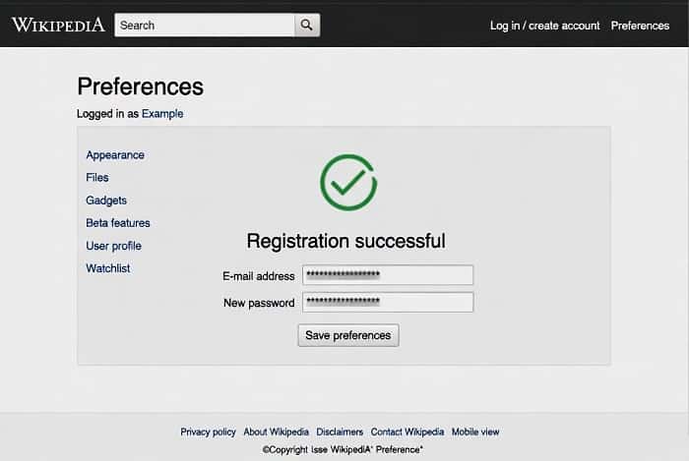Viewport: 689px width, 461px height.
Task: Click the Search input field
Action: [x=205, y=26]
